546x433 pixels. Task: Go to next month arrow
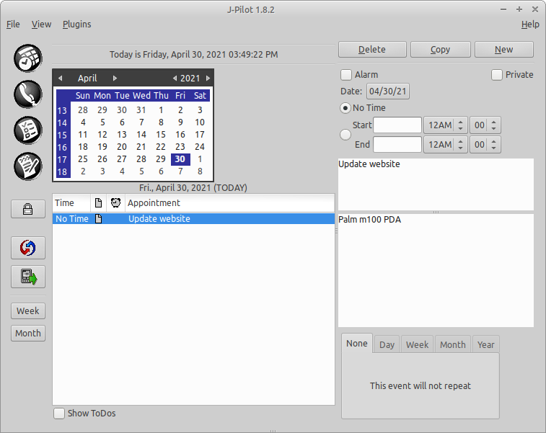point(115,79)
